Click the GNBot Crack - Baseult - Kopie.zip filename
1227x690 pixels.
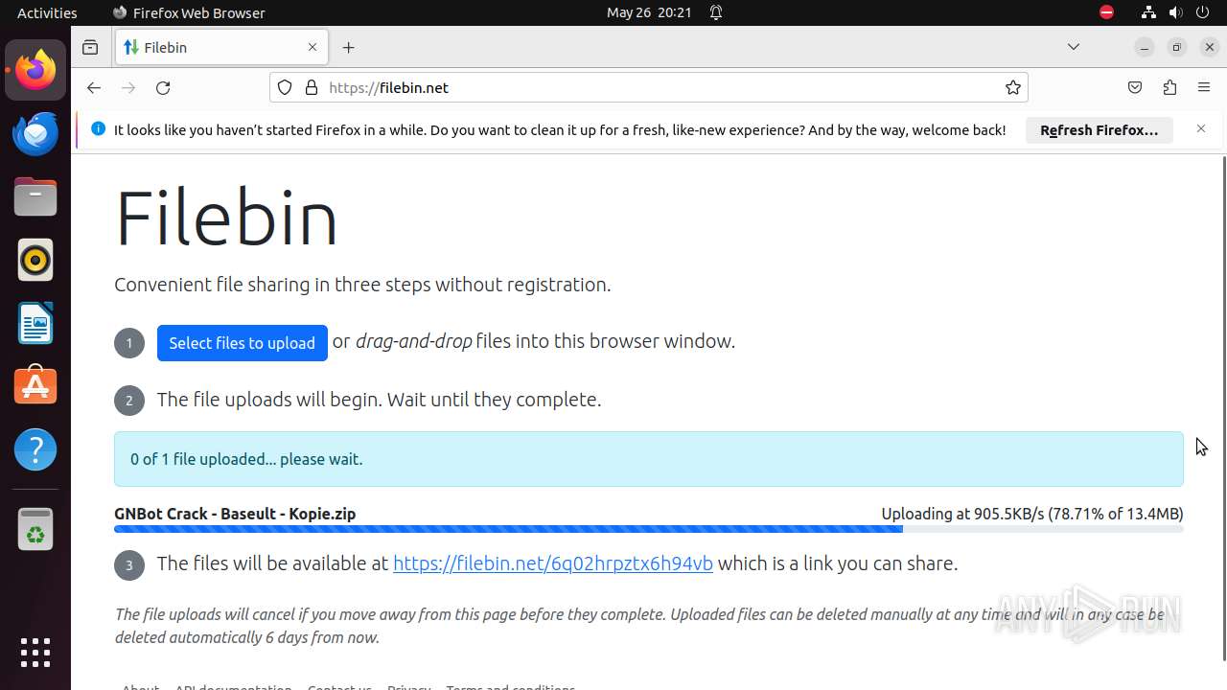point(235,514)
